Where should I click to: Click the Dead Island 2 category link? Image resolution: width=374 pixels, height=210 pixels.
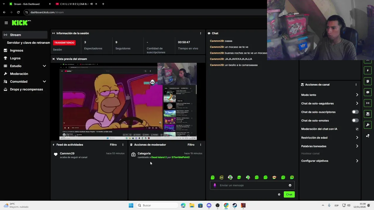click(159, 157)
